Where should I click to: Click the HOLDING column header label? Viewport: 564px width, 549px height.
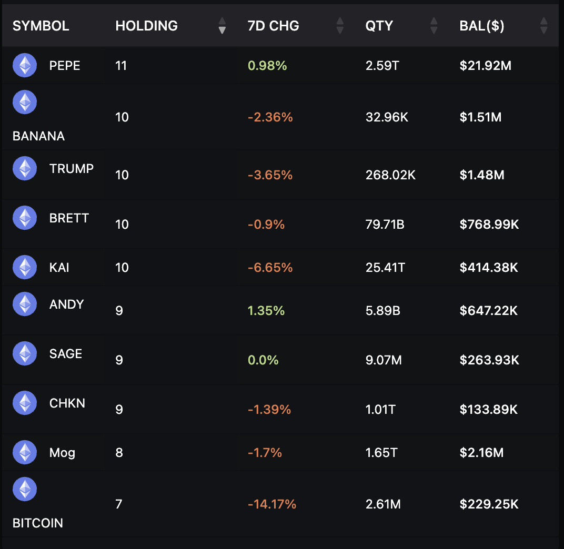pos(147,26)
